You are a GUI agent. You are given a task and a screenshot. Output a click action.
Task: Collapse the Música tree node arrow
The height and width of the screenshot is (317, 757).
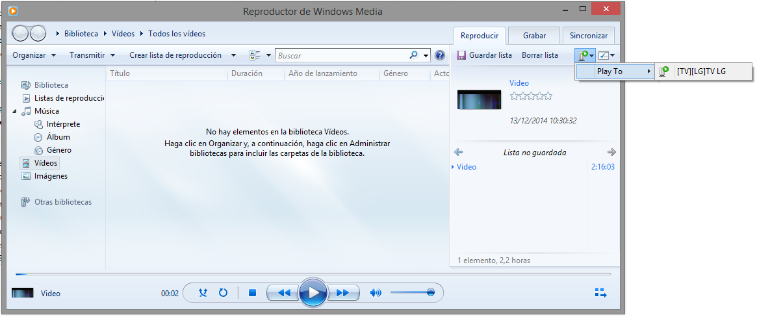point(14,112)
